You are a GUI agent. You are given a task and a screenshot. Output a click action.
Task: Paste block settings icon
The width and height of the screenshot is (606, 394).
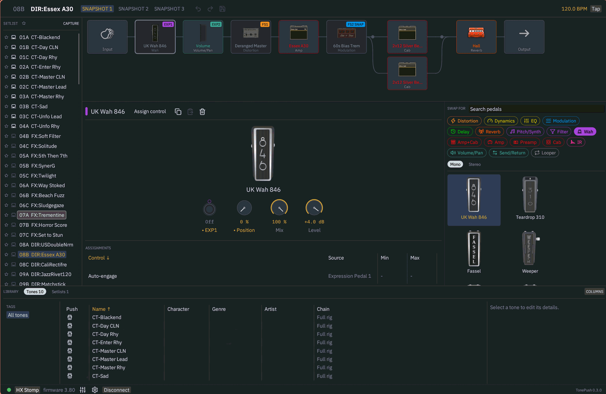click(190, 112)
